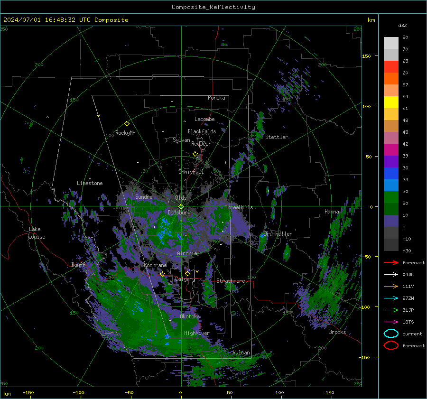This screenshot has width=427, height=399.
Task: Select the magenta 39–42 dBZ swatch
Action: click(391, 150)
